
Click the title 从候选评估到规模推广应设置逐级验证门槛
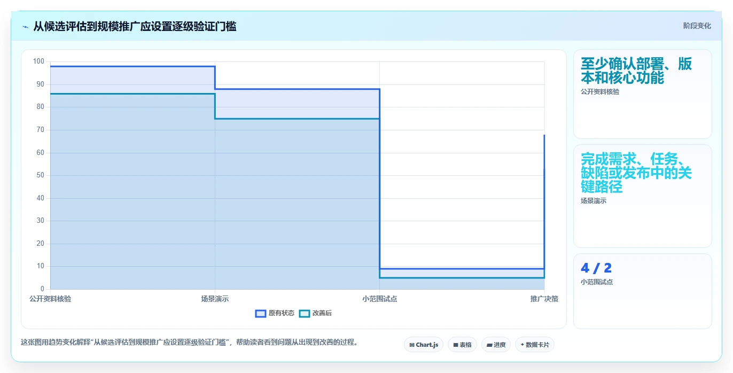pyautogui.click(x=135, y=26)
